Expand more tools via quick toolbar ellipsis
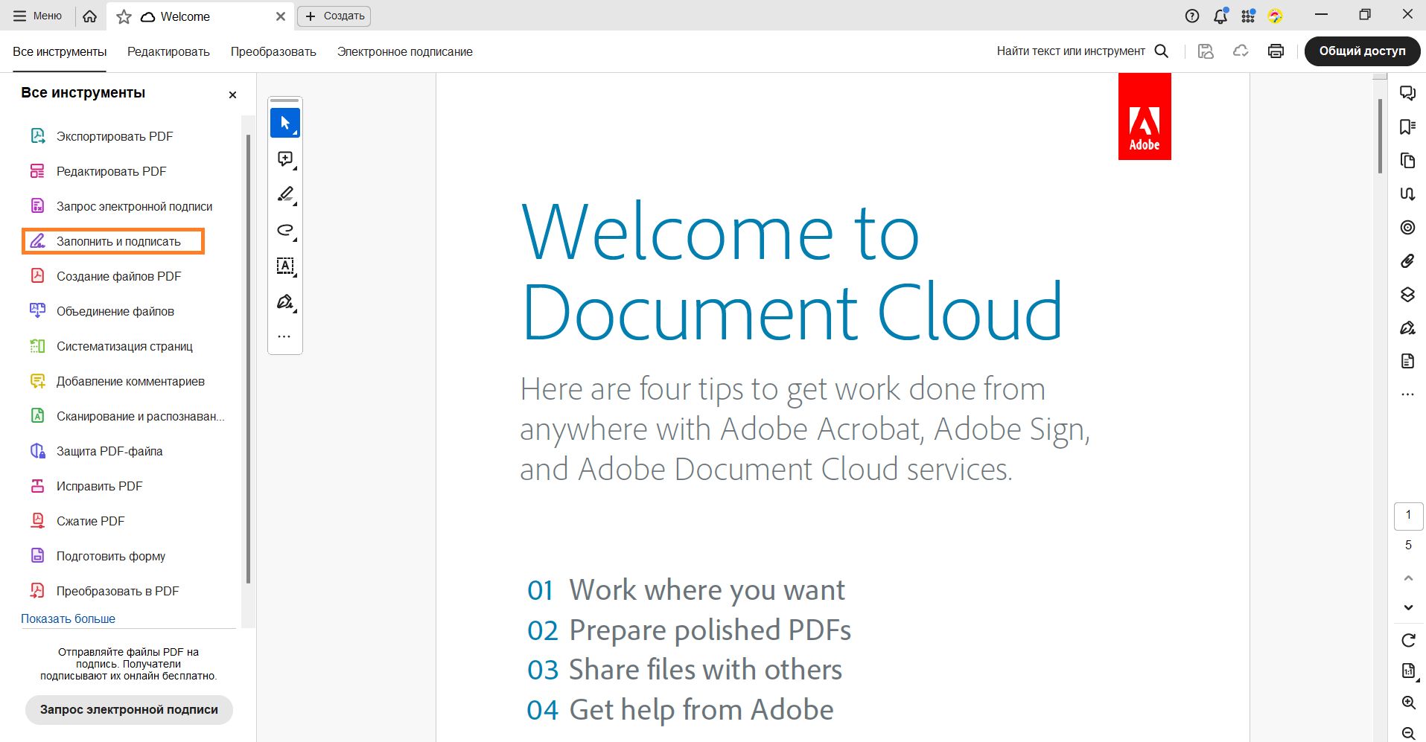The height and width of the screenshot is (742, 1426). (284, 336)
